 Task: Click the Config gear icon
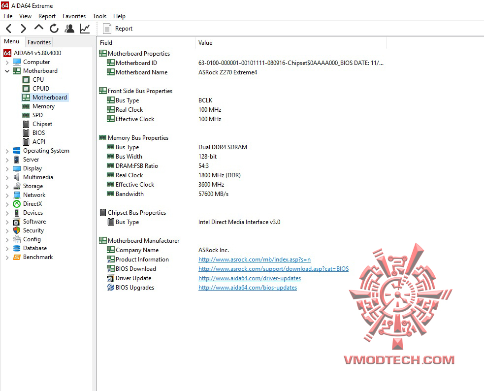pyautogui.click(x=17, y=239)
